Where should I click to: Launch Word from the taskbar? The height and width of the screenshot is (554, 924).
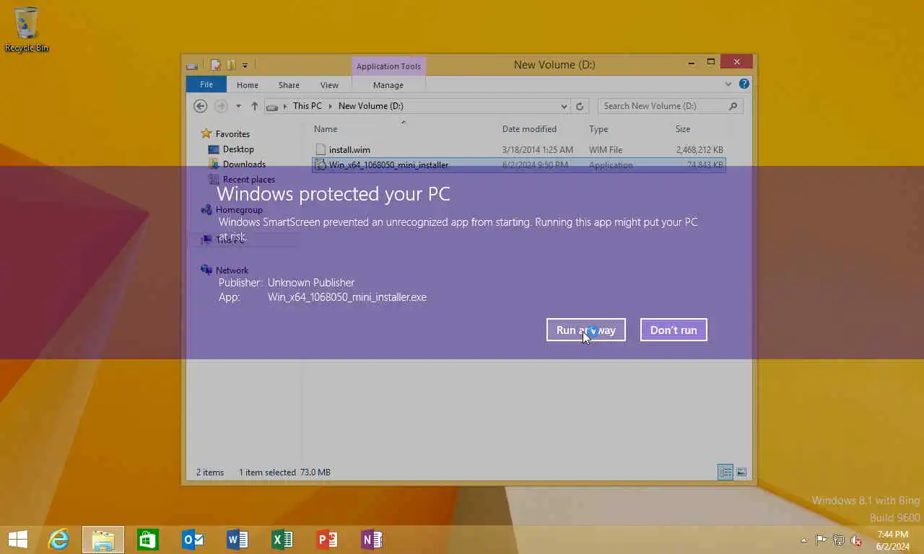[x=237, y=540]
